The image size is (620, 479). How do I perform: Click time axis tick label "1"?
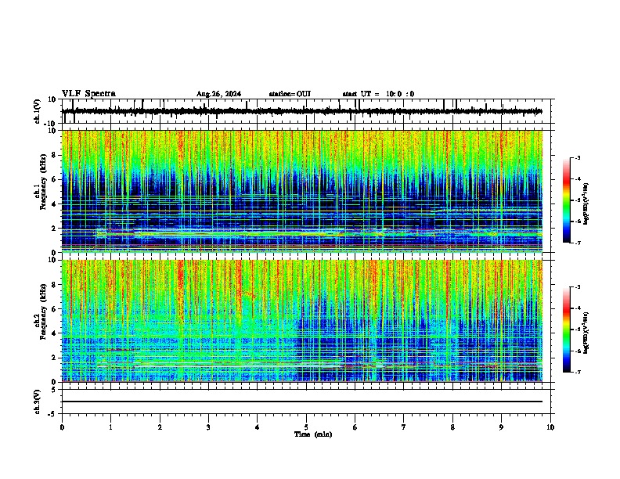pos(110,427)
